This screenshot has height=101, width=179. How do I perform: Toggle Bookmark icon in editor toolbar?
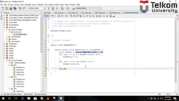93,16
